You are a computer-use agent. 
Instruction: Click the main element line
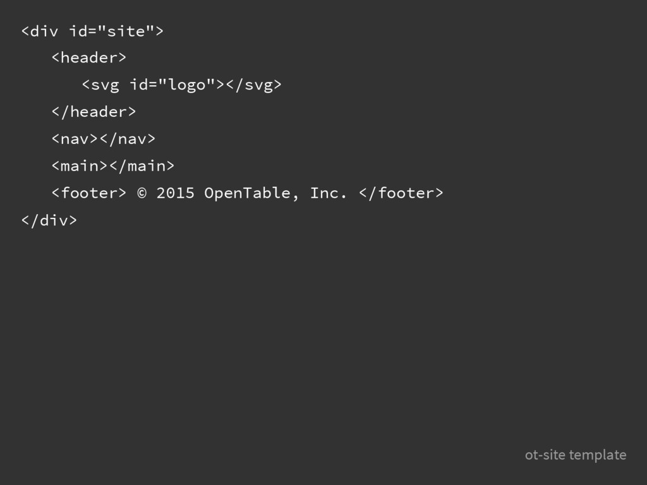pos(113,166)
